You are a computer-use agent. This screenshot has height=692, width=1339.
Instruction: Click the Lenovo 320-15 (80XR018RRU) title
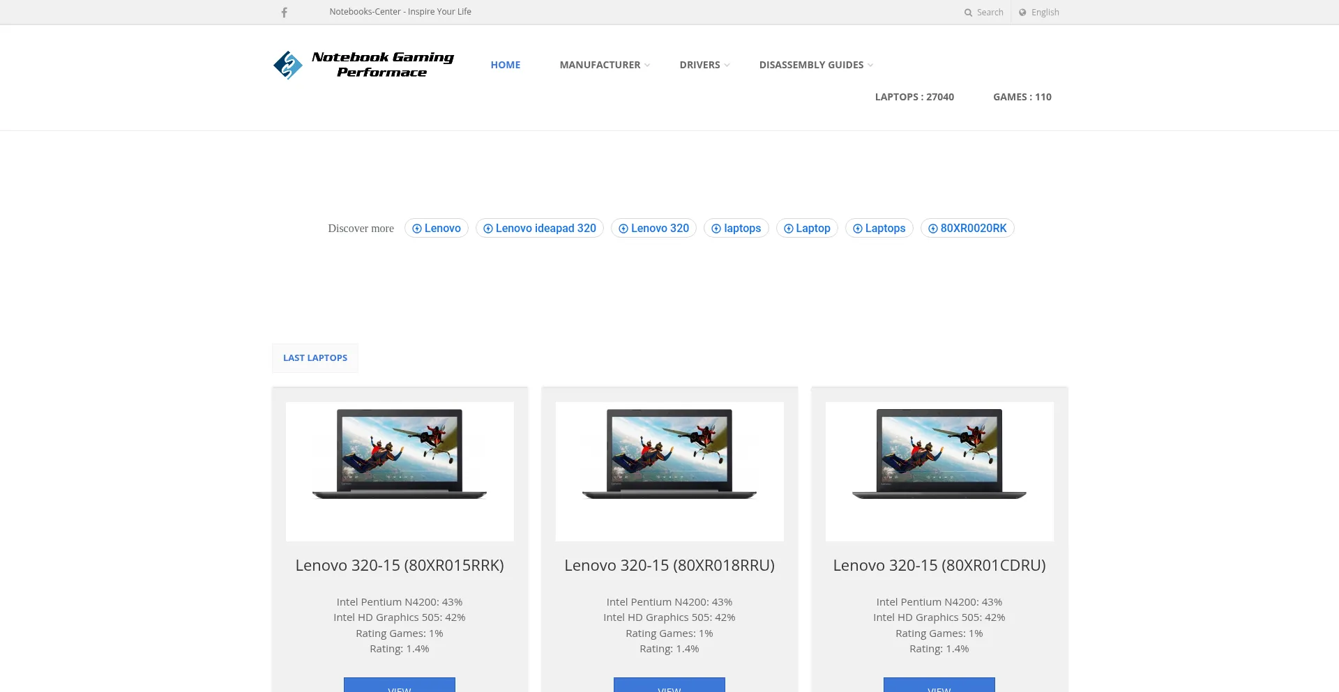click(669, 565)
